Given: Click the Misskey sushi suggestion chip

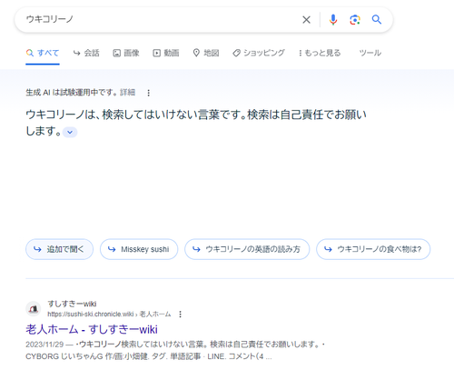Looking at the screenshot, I should tap(139, 249).
